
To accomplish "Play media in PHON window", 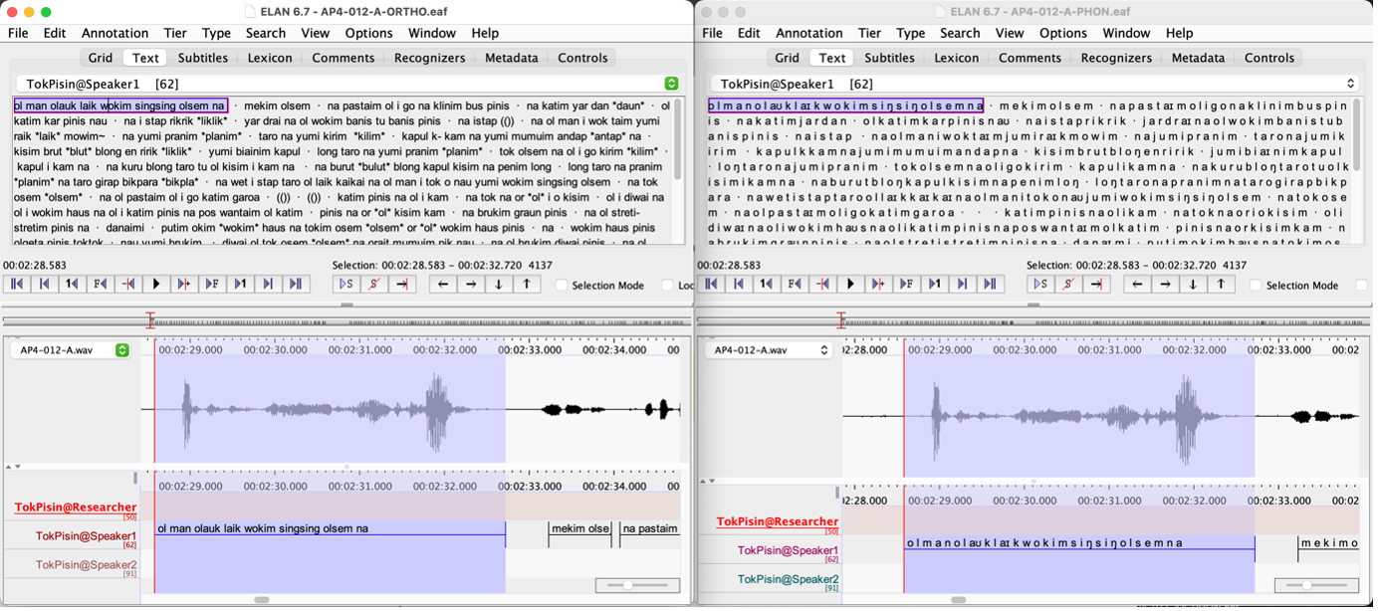I will pyautogui.click(x=850, y=285).
